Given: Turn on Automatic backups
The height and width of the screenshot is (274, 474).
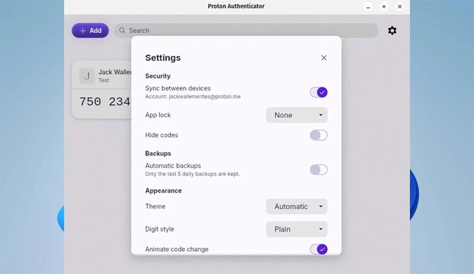Looking at the screenshot, I should pos(319,170).
